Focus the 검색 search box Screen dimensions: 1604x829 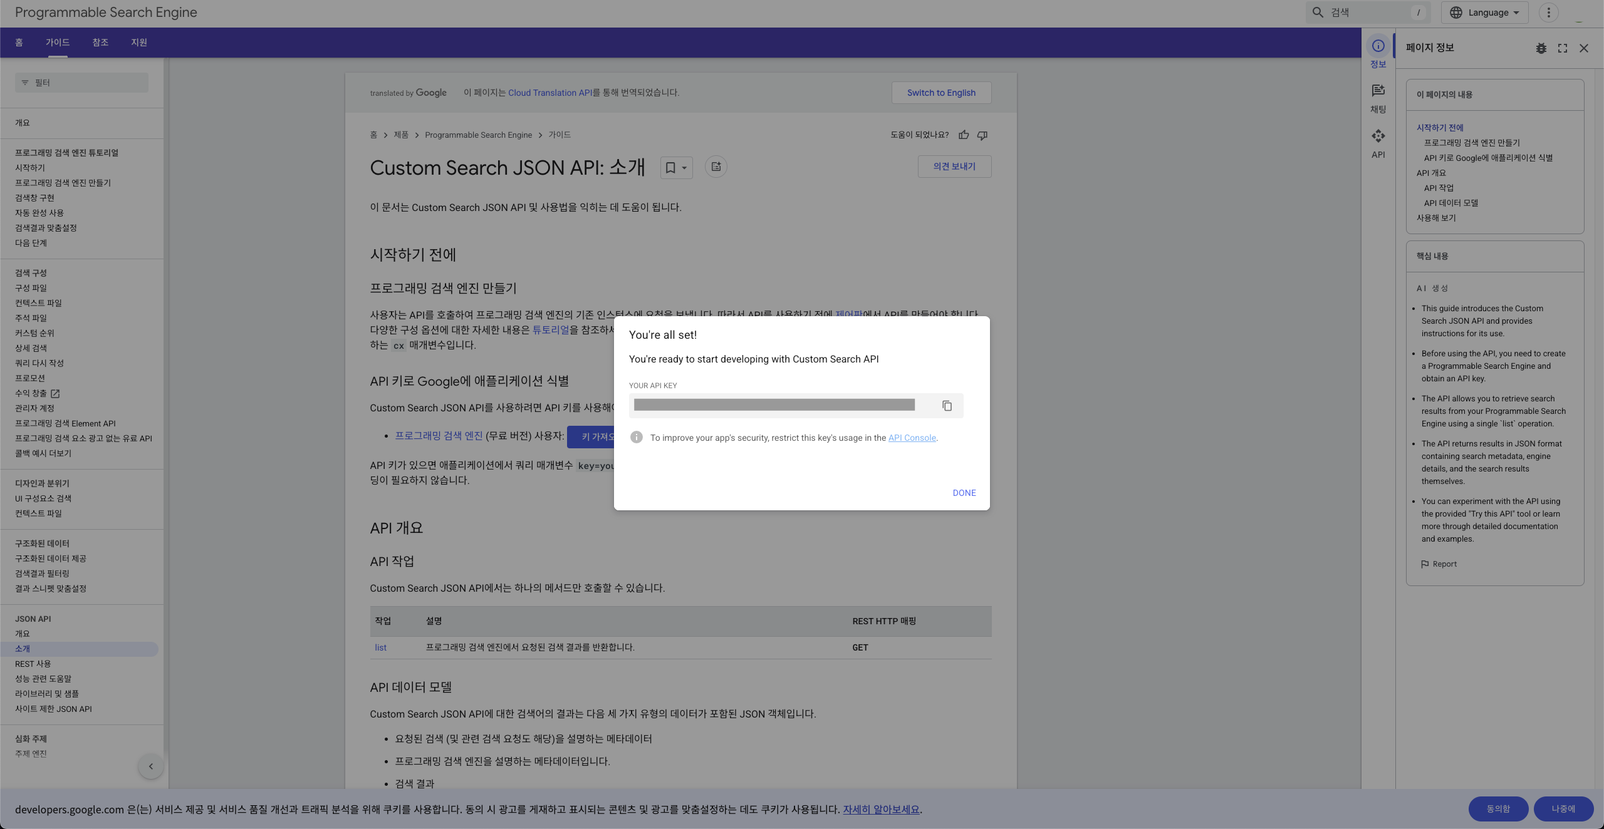(1367, 13)
